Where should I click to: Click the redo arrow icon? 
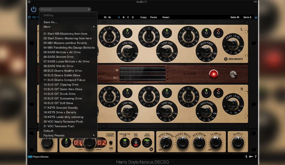[109, 17]
